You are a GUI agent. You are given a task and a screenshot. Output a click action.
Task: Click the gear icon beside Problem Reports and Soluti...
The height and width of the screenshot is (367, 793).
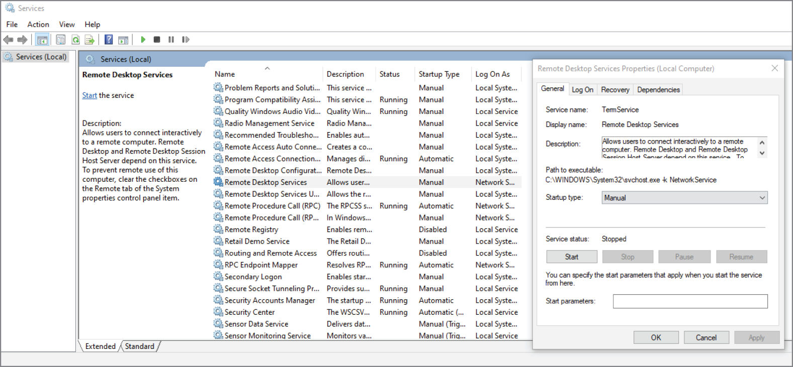point(218,87)
